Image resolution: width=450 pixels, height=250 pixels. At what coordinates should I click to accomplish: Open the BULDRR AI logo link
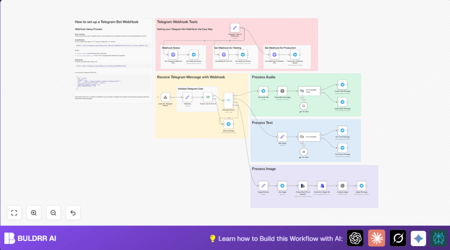[31, 238]
